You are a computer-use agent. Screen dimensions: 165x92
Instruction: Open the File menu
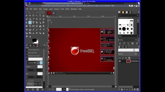[27, 9]
